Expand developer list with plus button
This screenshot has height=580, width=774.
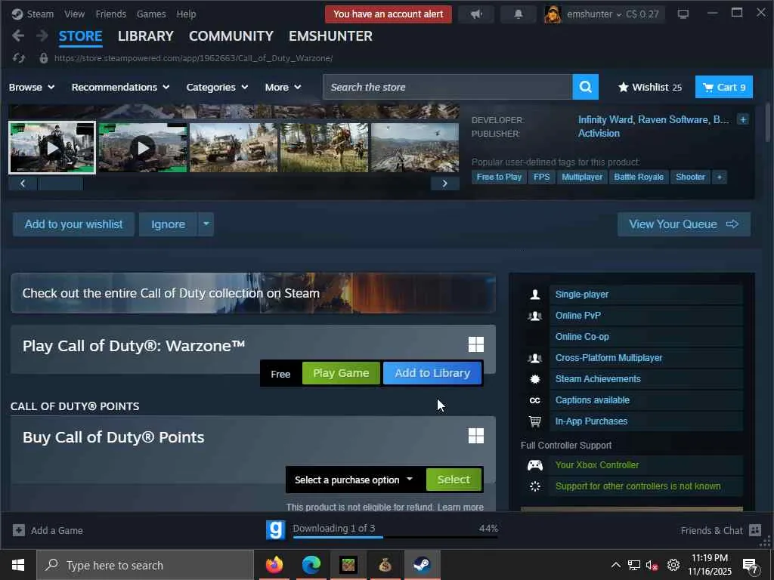(x=742, y=119)
